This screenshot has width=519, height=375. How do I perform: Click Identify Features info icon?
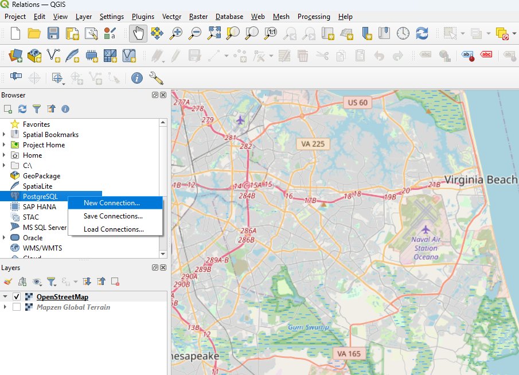(x=137, y=78)
